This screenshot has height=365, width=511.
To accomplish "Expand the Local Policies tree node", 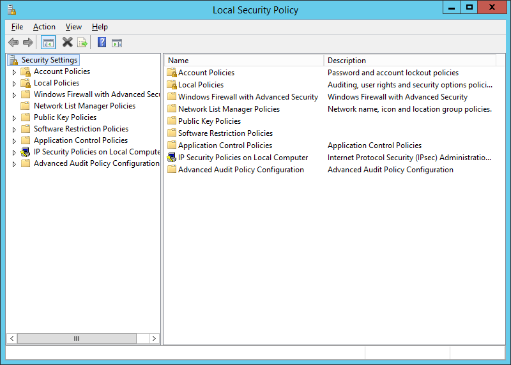I will click(14, 84).
